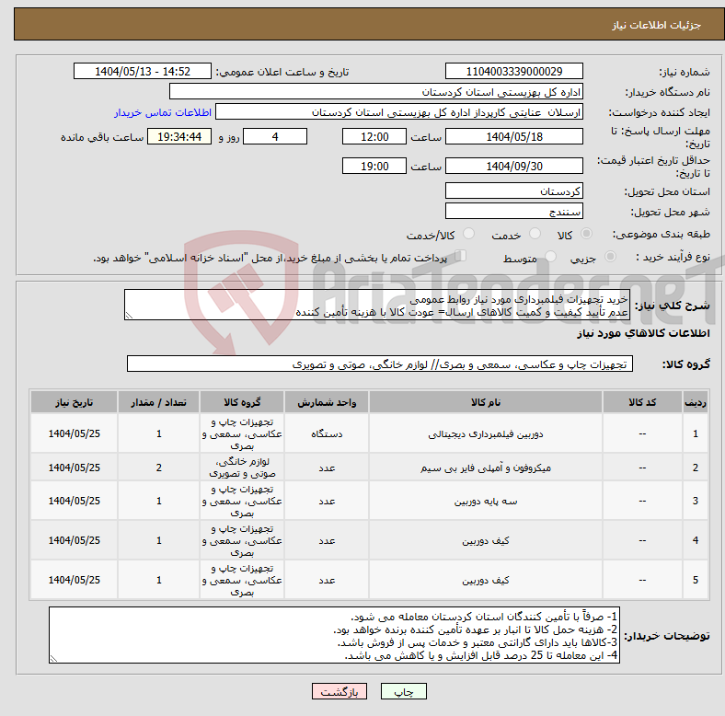Select the متوسط purchase type radio
The image size is (725, 716).
(550, 257)
